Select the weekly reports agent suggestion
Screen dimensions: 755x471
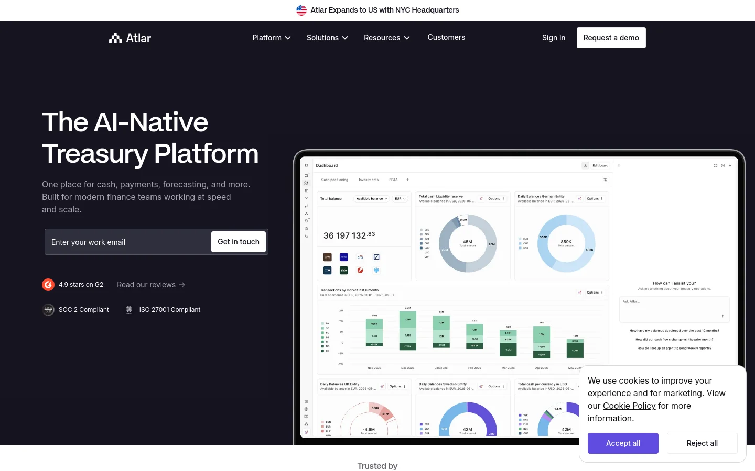[674, 348]
